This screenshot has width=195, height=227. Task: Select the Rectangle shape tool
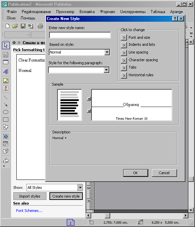[6, 119]
